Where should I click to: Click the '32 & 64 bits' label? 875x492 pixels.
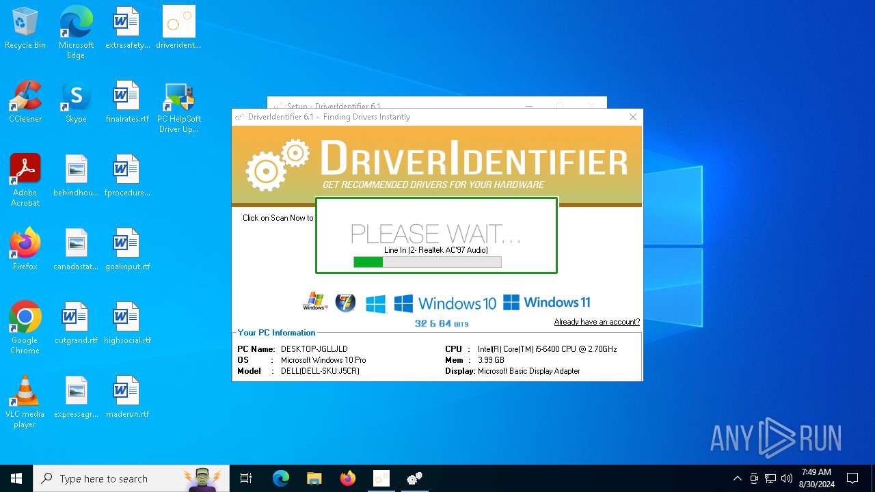pyautogui.click(x=442, y=323)
